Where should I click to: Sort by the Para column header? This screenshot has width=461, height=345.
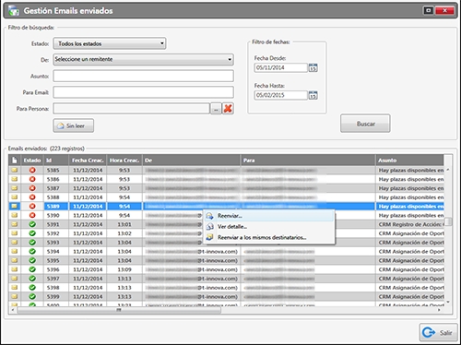click(308, 161)
